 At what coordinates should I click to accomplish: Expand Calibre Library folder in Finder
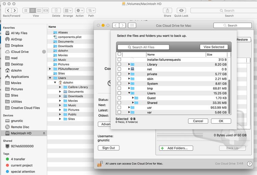pos(60,87)
